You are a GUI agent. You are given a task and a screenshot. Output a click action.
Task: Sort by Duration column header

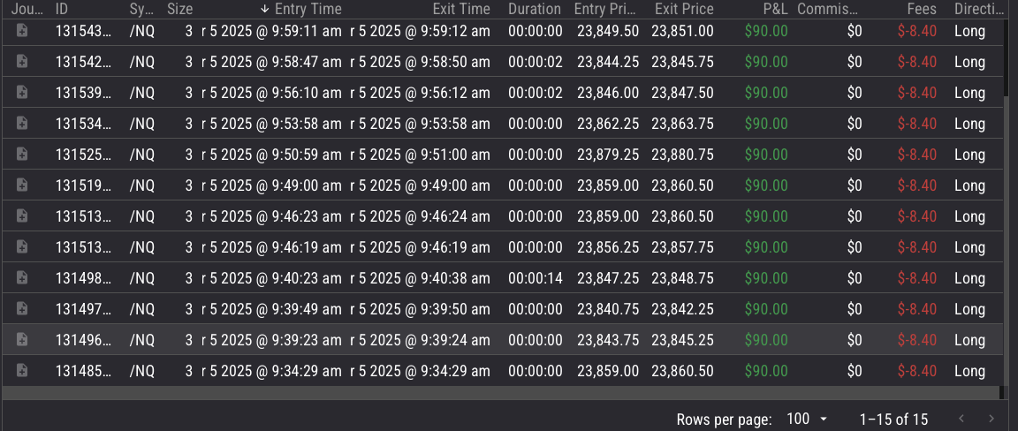click(x=535, y=9)
